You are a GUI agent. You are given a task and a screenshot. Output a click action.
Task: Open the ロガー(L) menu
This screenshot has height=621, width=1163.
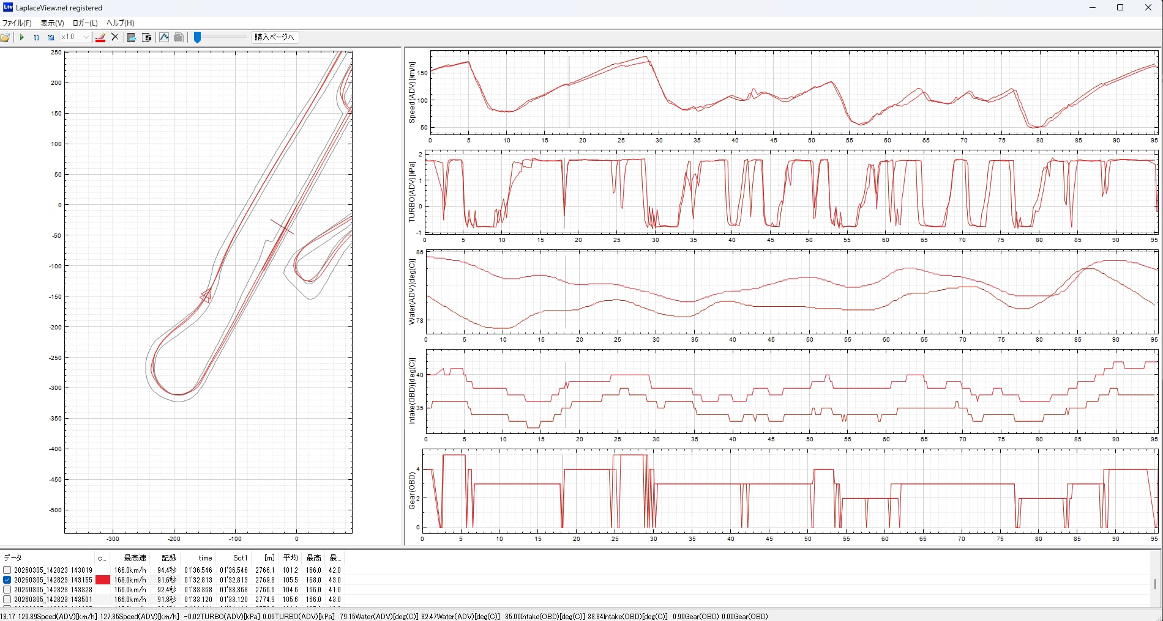click(x=85, y=23)
